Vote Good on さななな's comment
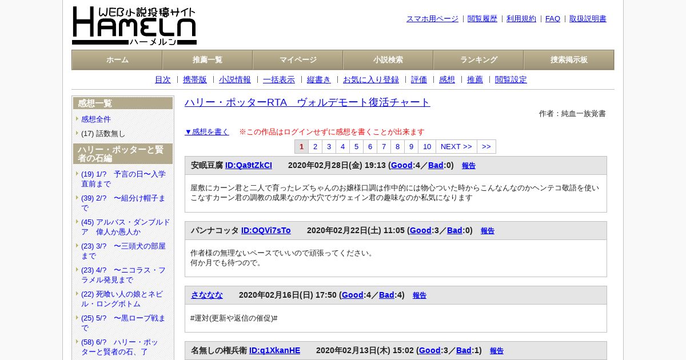686x360 pixels. coord(353,295)
